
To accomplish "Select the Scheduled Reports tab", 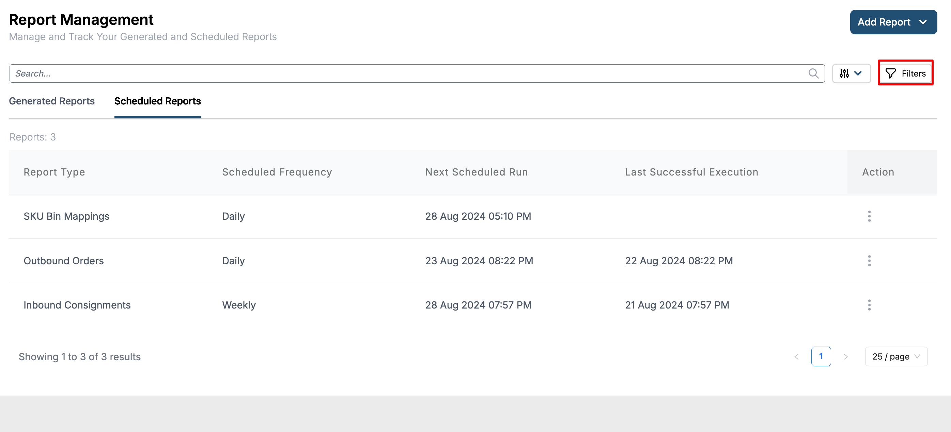I will coord(157,101).
